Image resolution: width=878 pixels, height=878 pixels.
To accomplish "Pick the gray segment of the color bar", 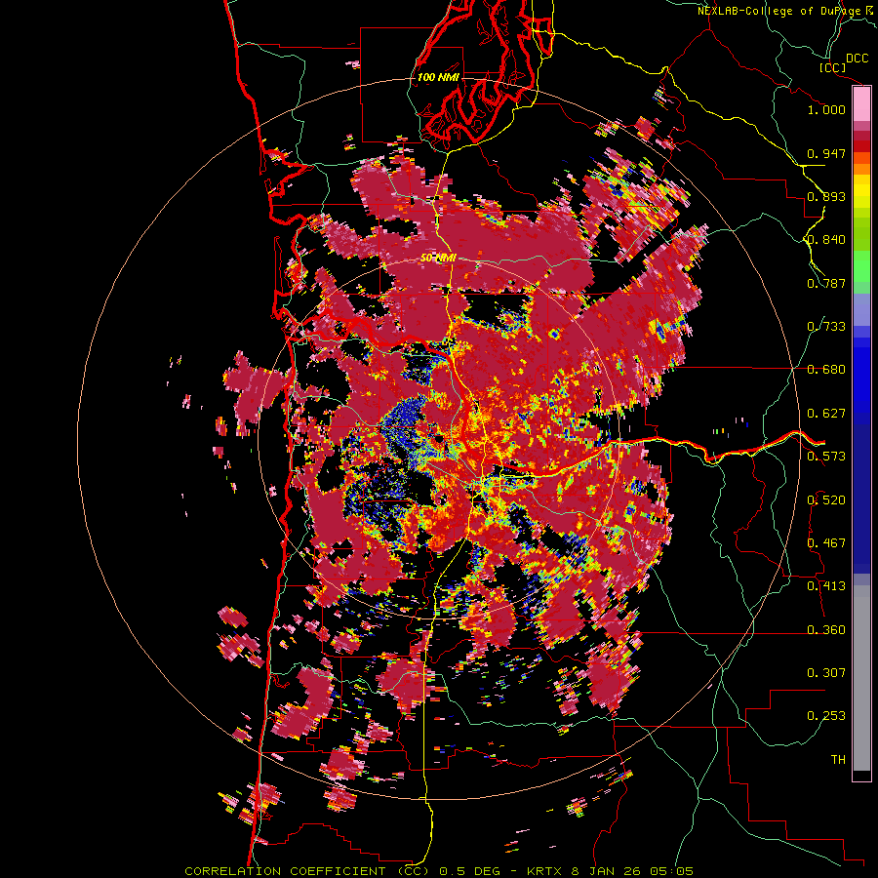I will (861, 678).
